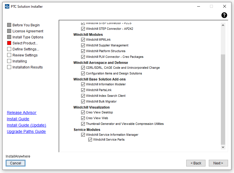Open the Install Guide (Update) link
The width and height of the screenshot is (234, 173).
point(26,125)
